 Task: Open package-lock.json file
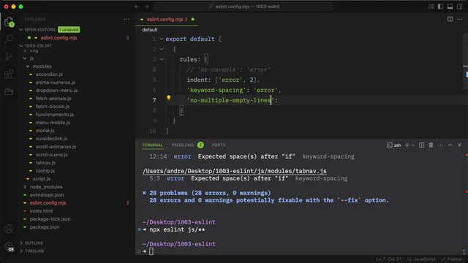[50, 219]
